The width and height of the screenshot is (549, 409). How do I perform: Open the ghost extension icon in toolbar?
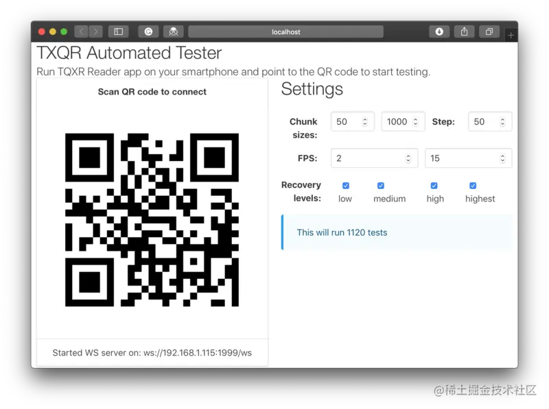pos(174,32)
